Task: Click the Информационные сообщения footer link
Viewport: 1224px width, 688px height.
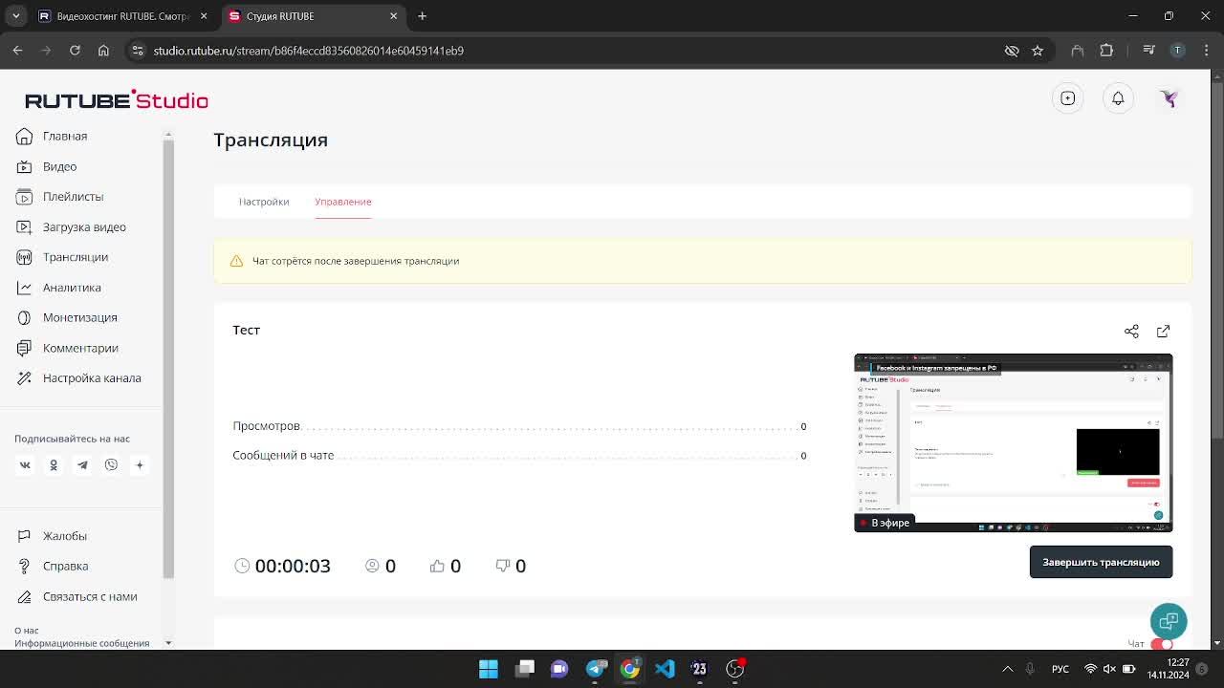Action: (x=82, y=643)
